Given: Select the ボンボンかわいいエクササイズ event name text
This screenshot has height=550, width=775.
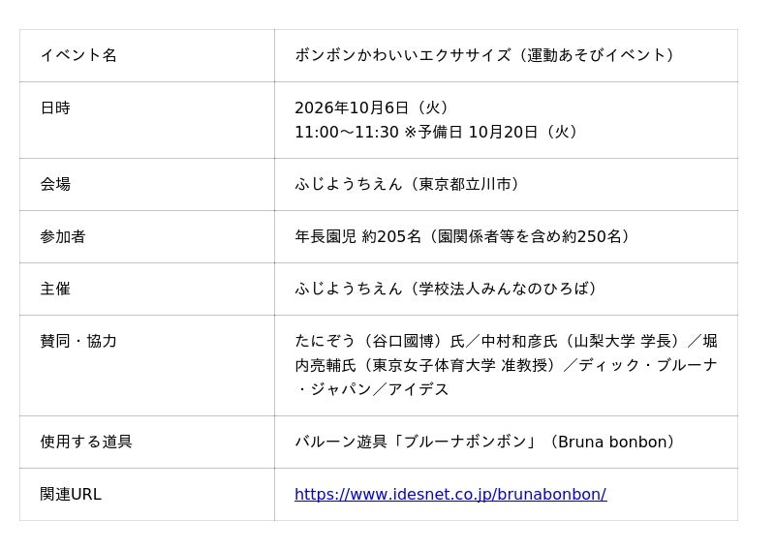Looking at the screenshot, I should click(x=403, y=55).
